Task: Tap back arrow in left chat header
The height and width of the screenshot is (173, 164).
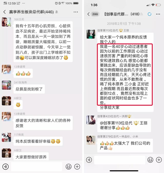Action: (5, 12)
